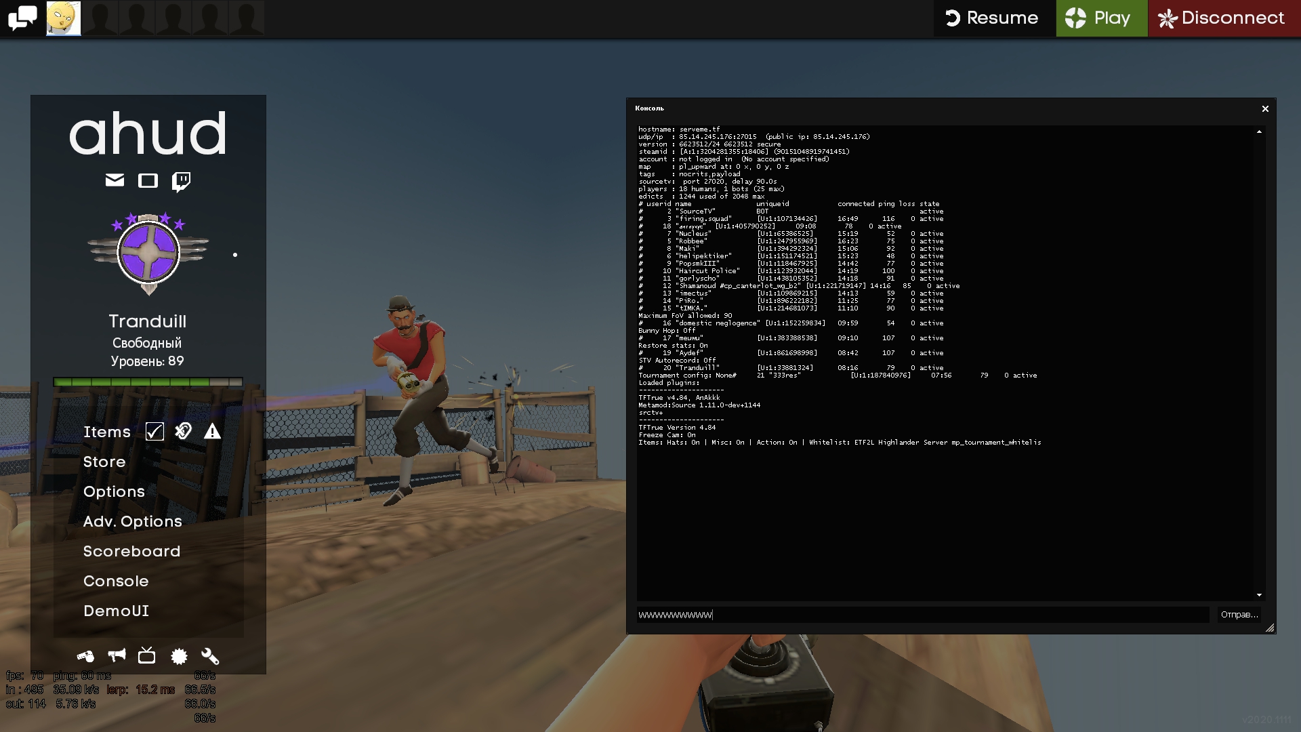
Task: Click the wrench icon in bottom toolbar
Action: 210,656
